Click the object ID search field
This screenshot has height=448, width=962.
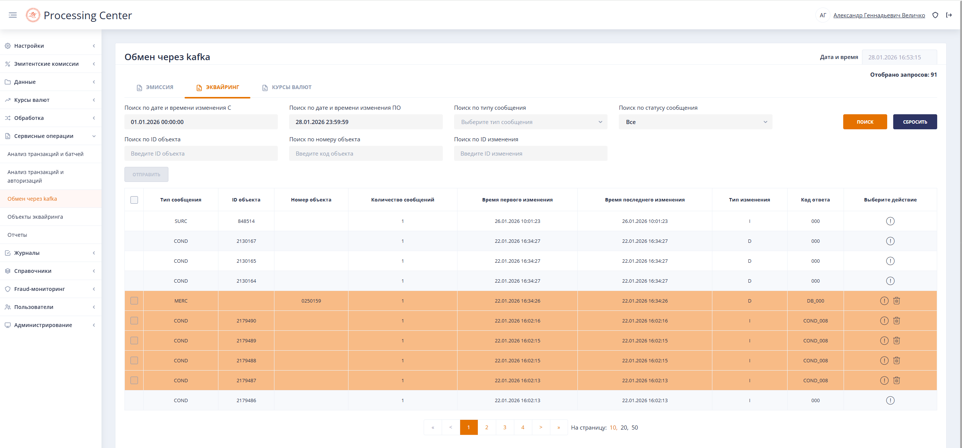pyautogui.click(x=201, y=153)
